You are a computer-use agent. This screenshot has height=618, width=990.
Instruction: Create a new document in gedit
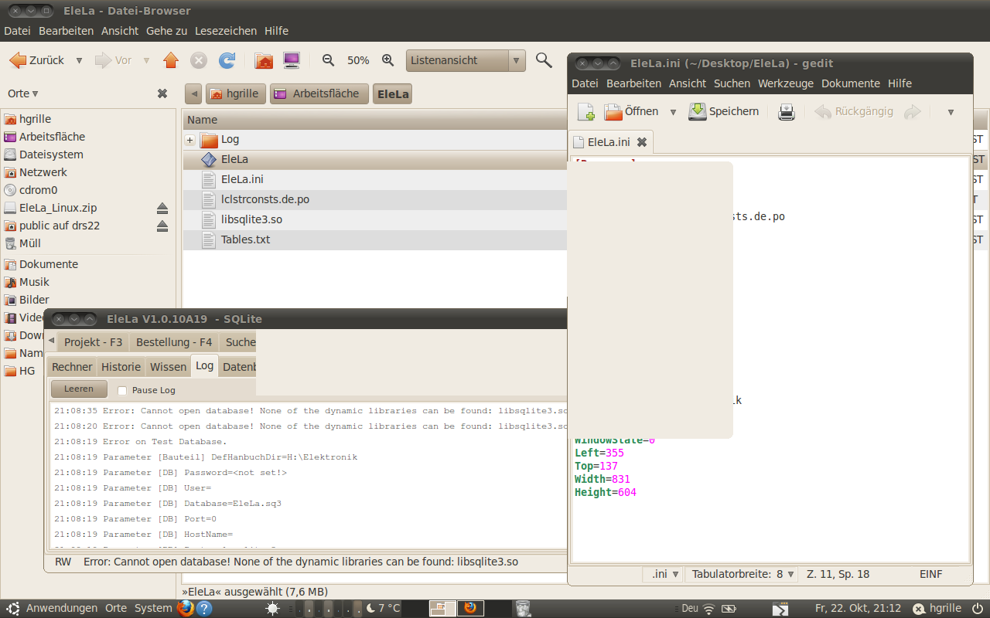pyautogui.click(x=586, y=112)
